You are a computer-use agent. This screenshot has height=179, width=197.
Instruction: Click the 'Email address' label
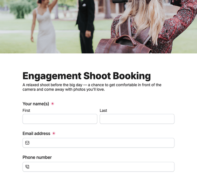coord(37,134)
